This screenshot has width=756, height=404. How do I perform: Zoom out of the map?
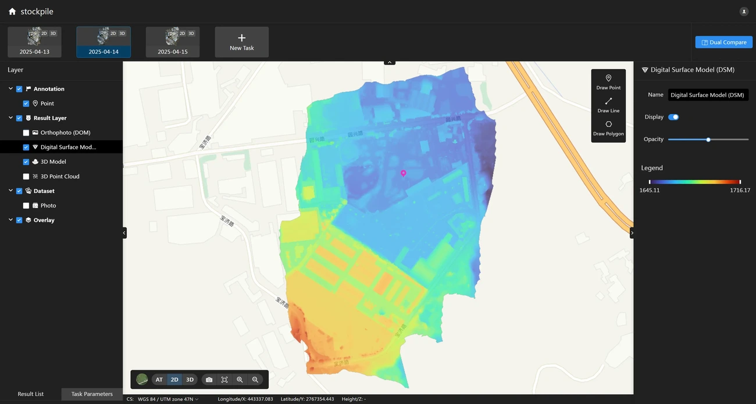[255, 380]
